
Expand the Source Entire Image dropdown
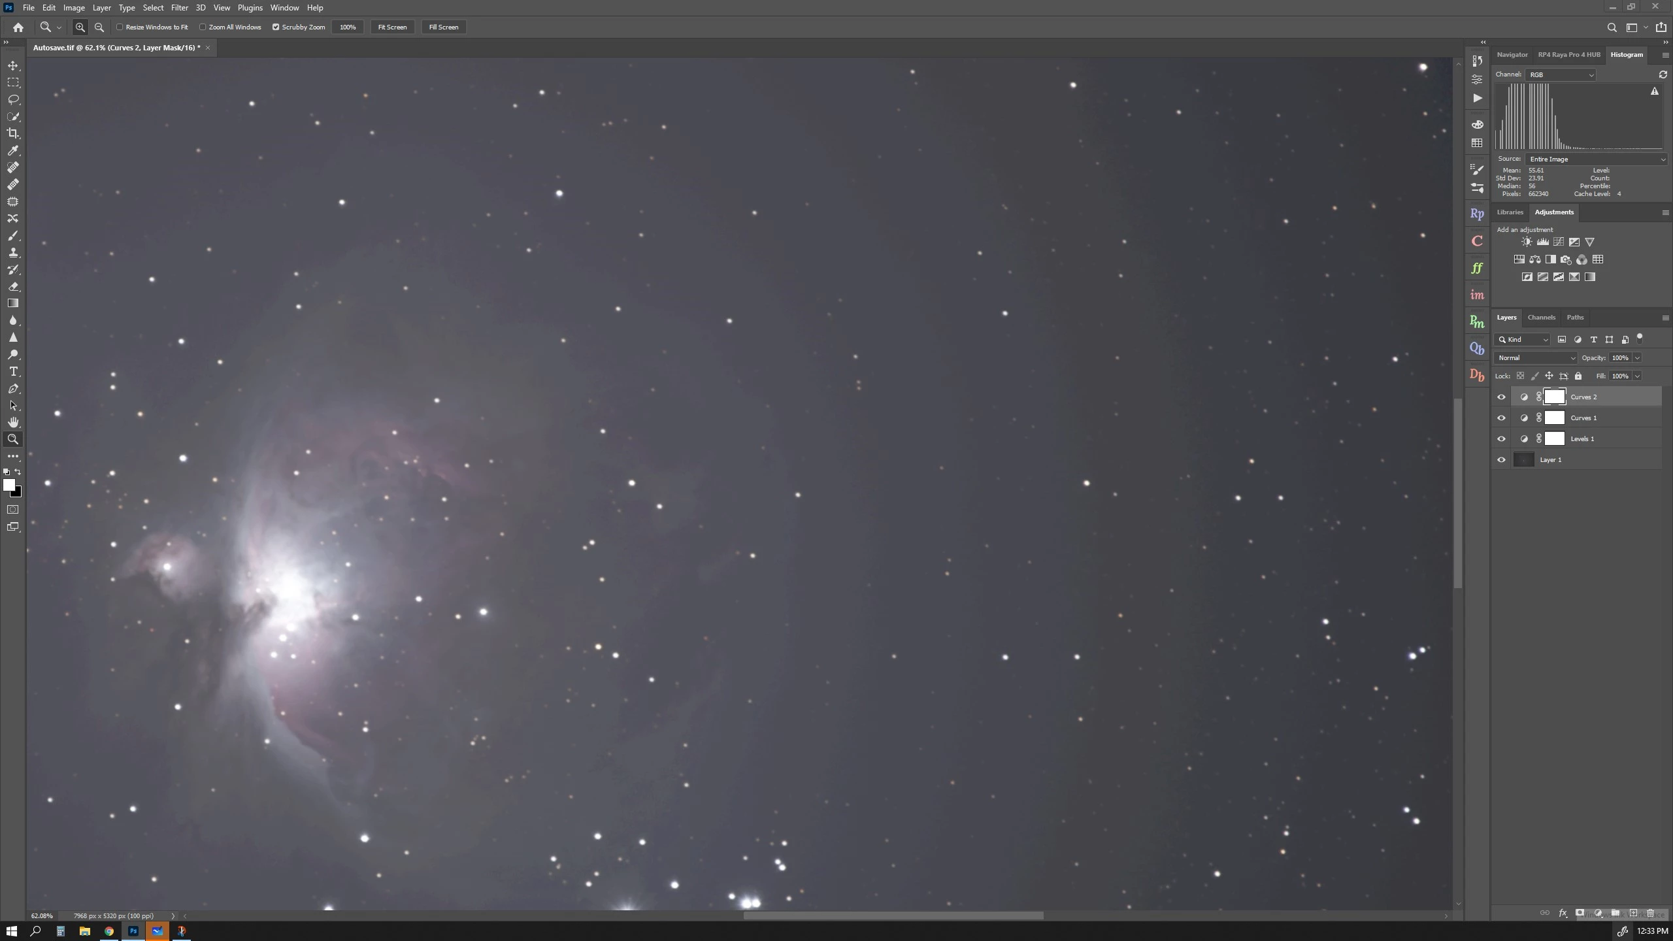point(1596,159)
